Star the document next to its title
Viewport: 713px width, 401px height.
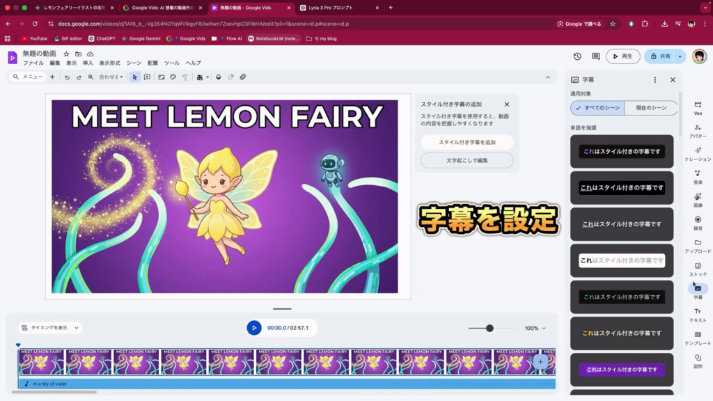pos(66,54)
